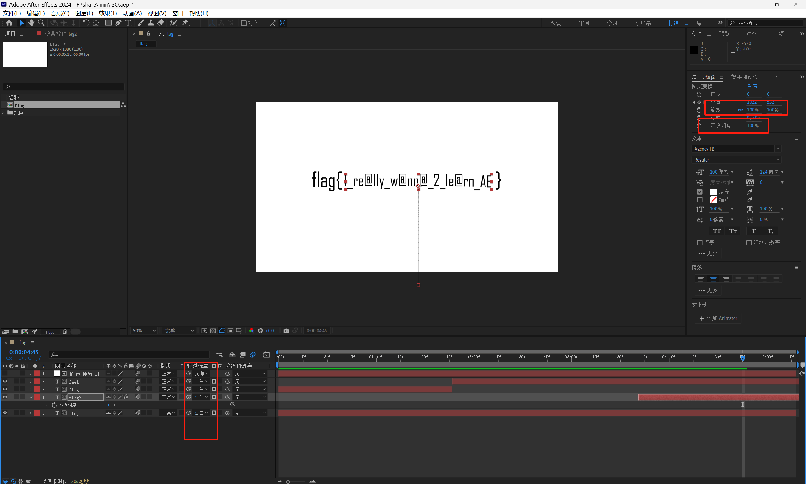Screen dimensions: 806x484
Task: Switch to the 学习 workspace
Action: [612, 23]
